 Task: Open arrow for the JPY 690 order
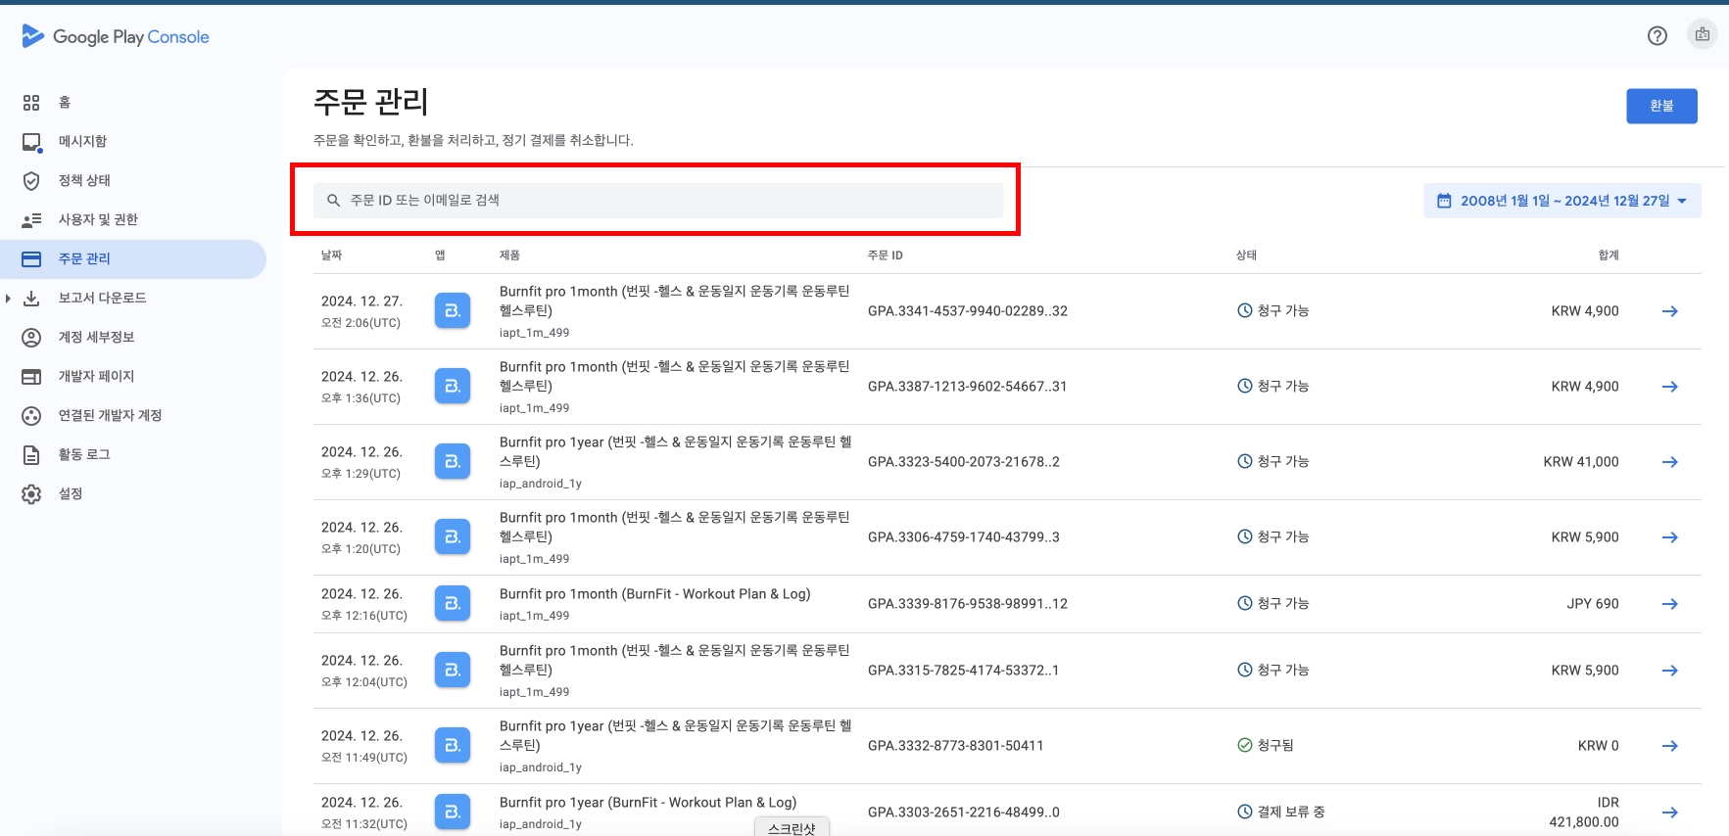[x=1670, y=604]
